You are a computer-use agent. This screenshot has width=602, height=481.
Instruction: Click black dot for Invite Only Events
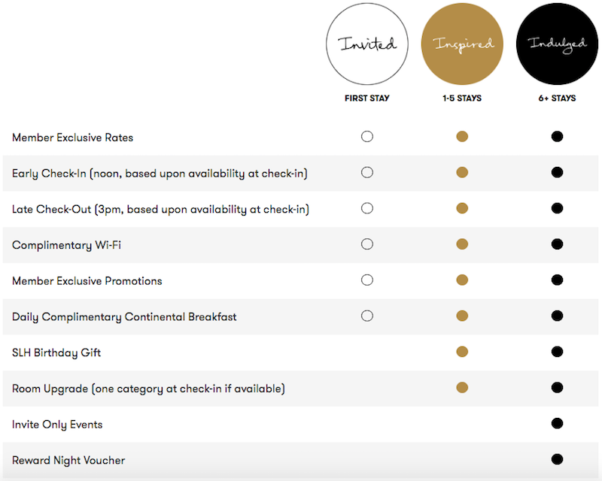557,423
